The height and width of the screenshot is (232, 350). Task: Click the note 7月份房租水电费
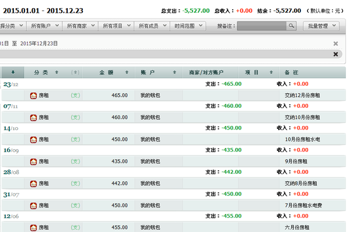click(x=303, y=205)
